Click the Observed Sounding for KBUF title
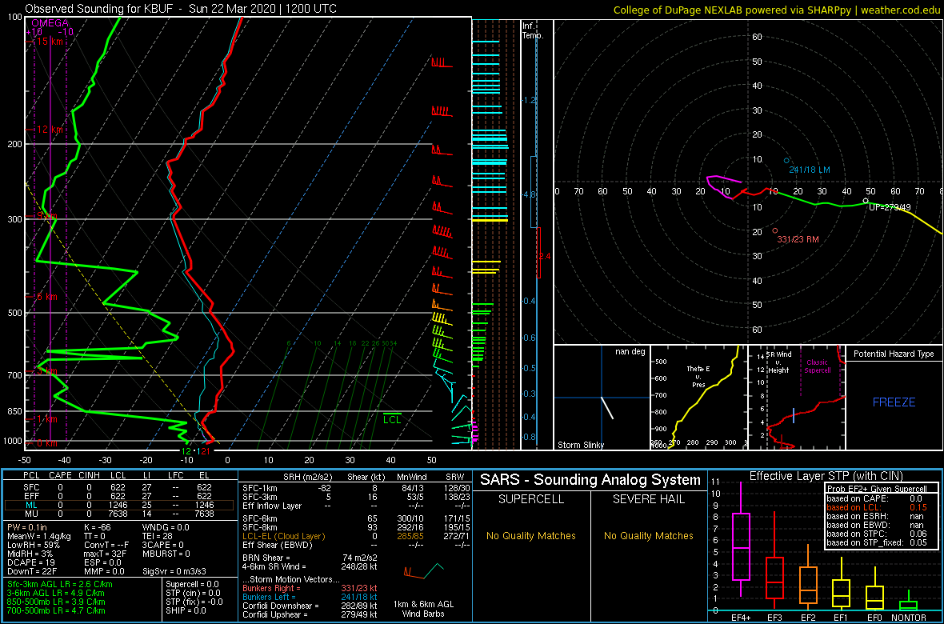Viewport: 944px width, 624px height. 181,9
